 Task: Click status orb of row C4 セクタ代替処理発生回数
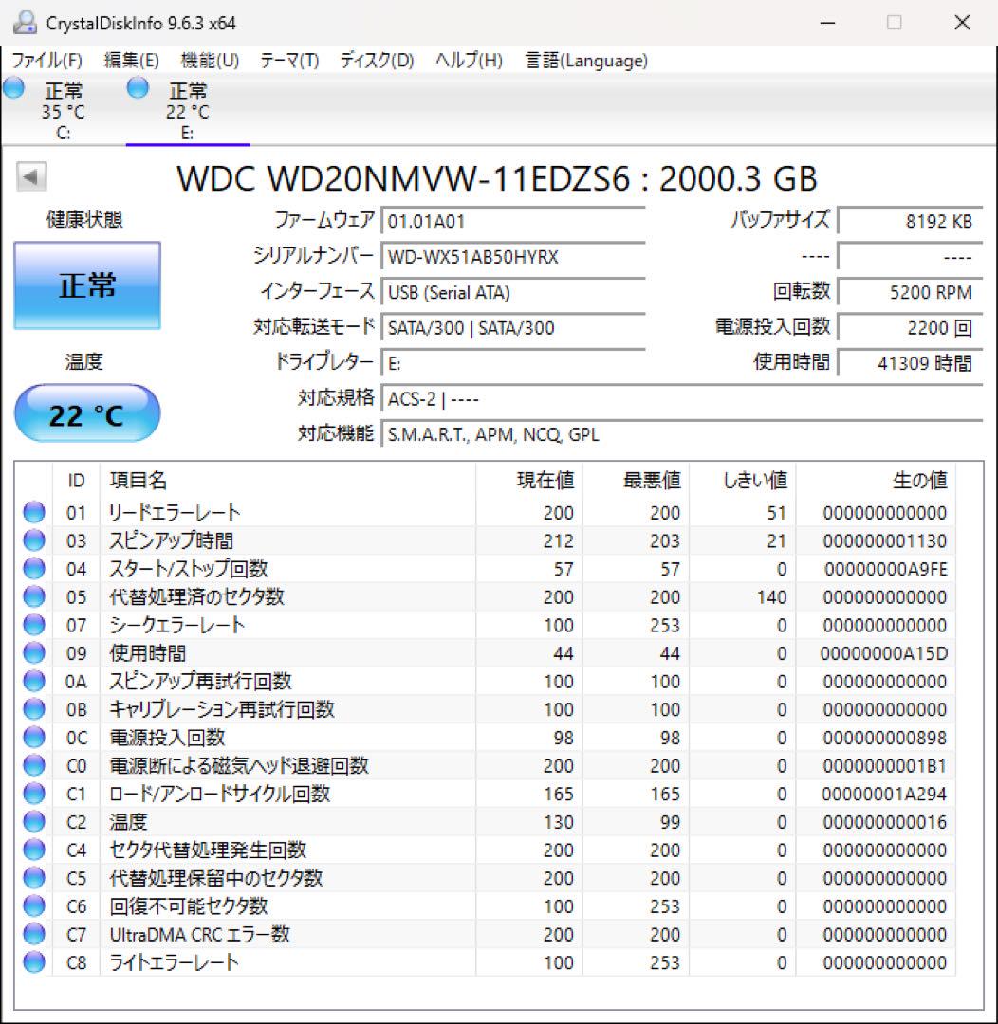34,850
